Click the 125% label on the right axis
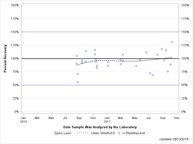This screenshot has height=144, width=193. click(185, 45)
